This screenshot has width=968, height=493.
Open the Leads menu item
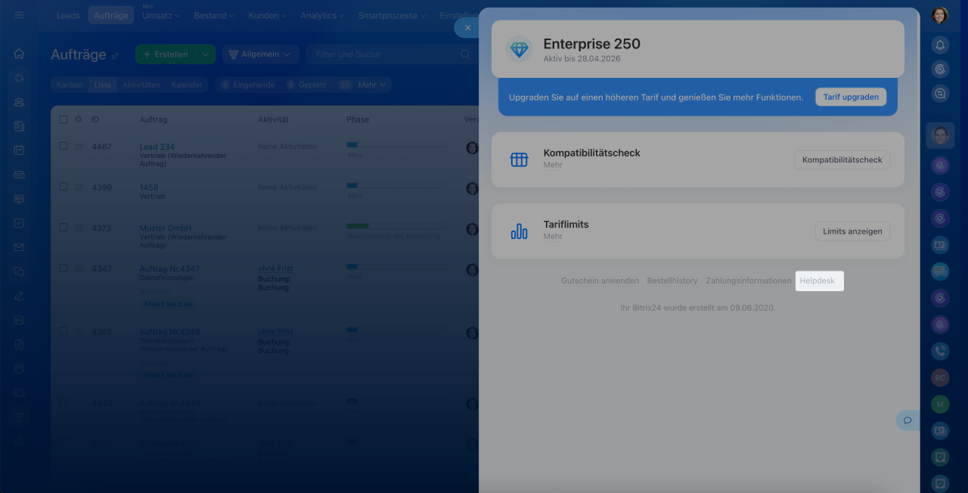point(68,15)
